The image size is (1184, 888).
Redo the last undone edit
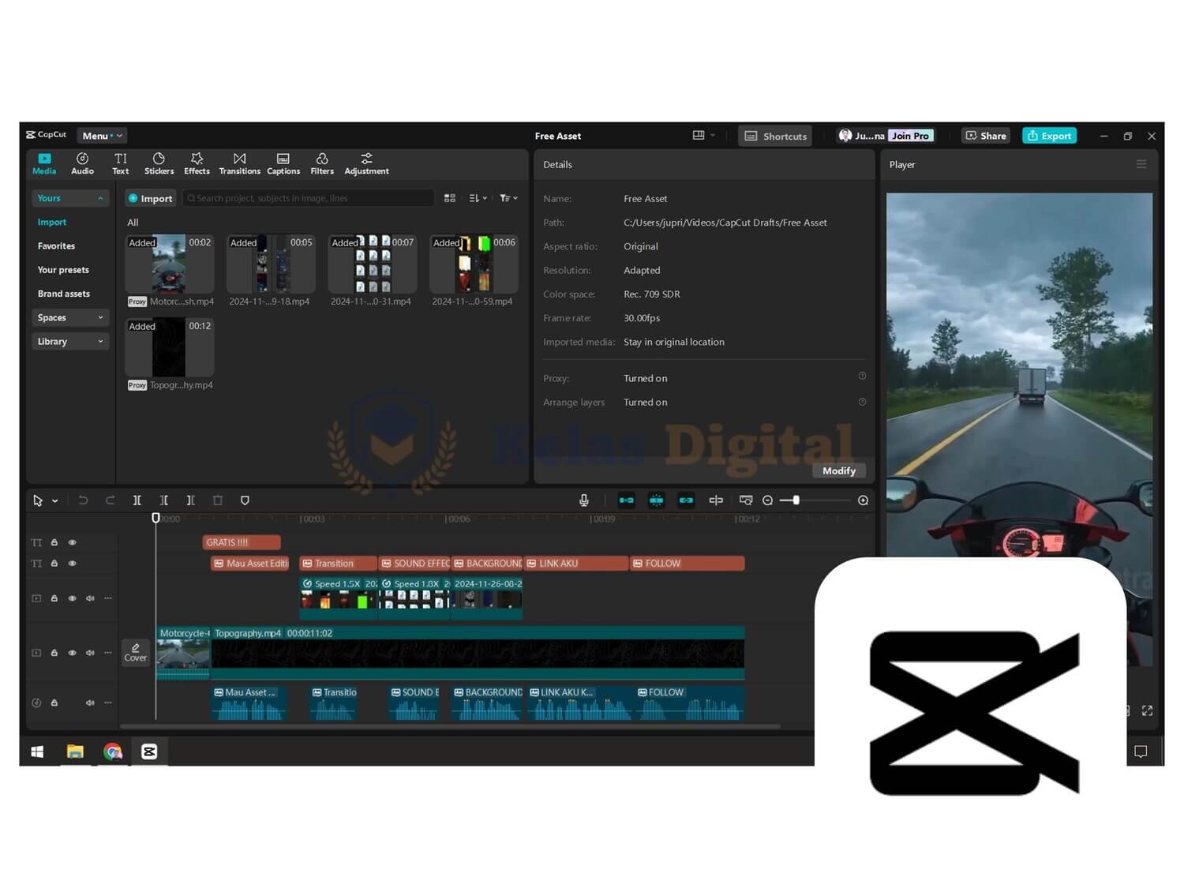coord(110,500)
